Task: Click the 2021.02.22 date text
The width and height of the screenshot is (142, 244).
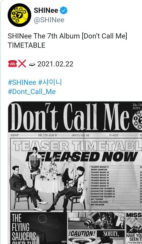Action: click(55, 64)
